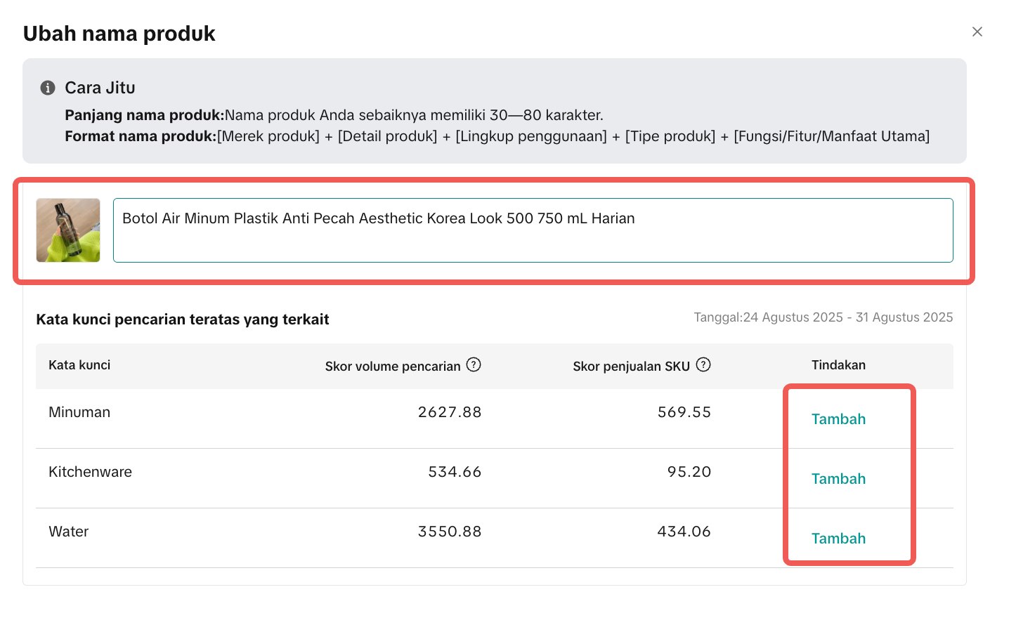The width and height of the screenshot is (1016, 639).
Task: Add the Water keyword with Tambah
Action: (838, 539)
